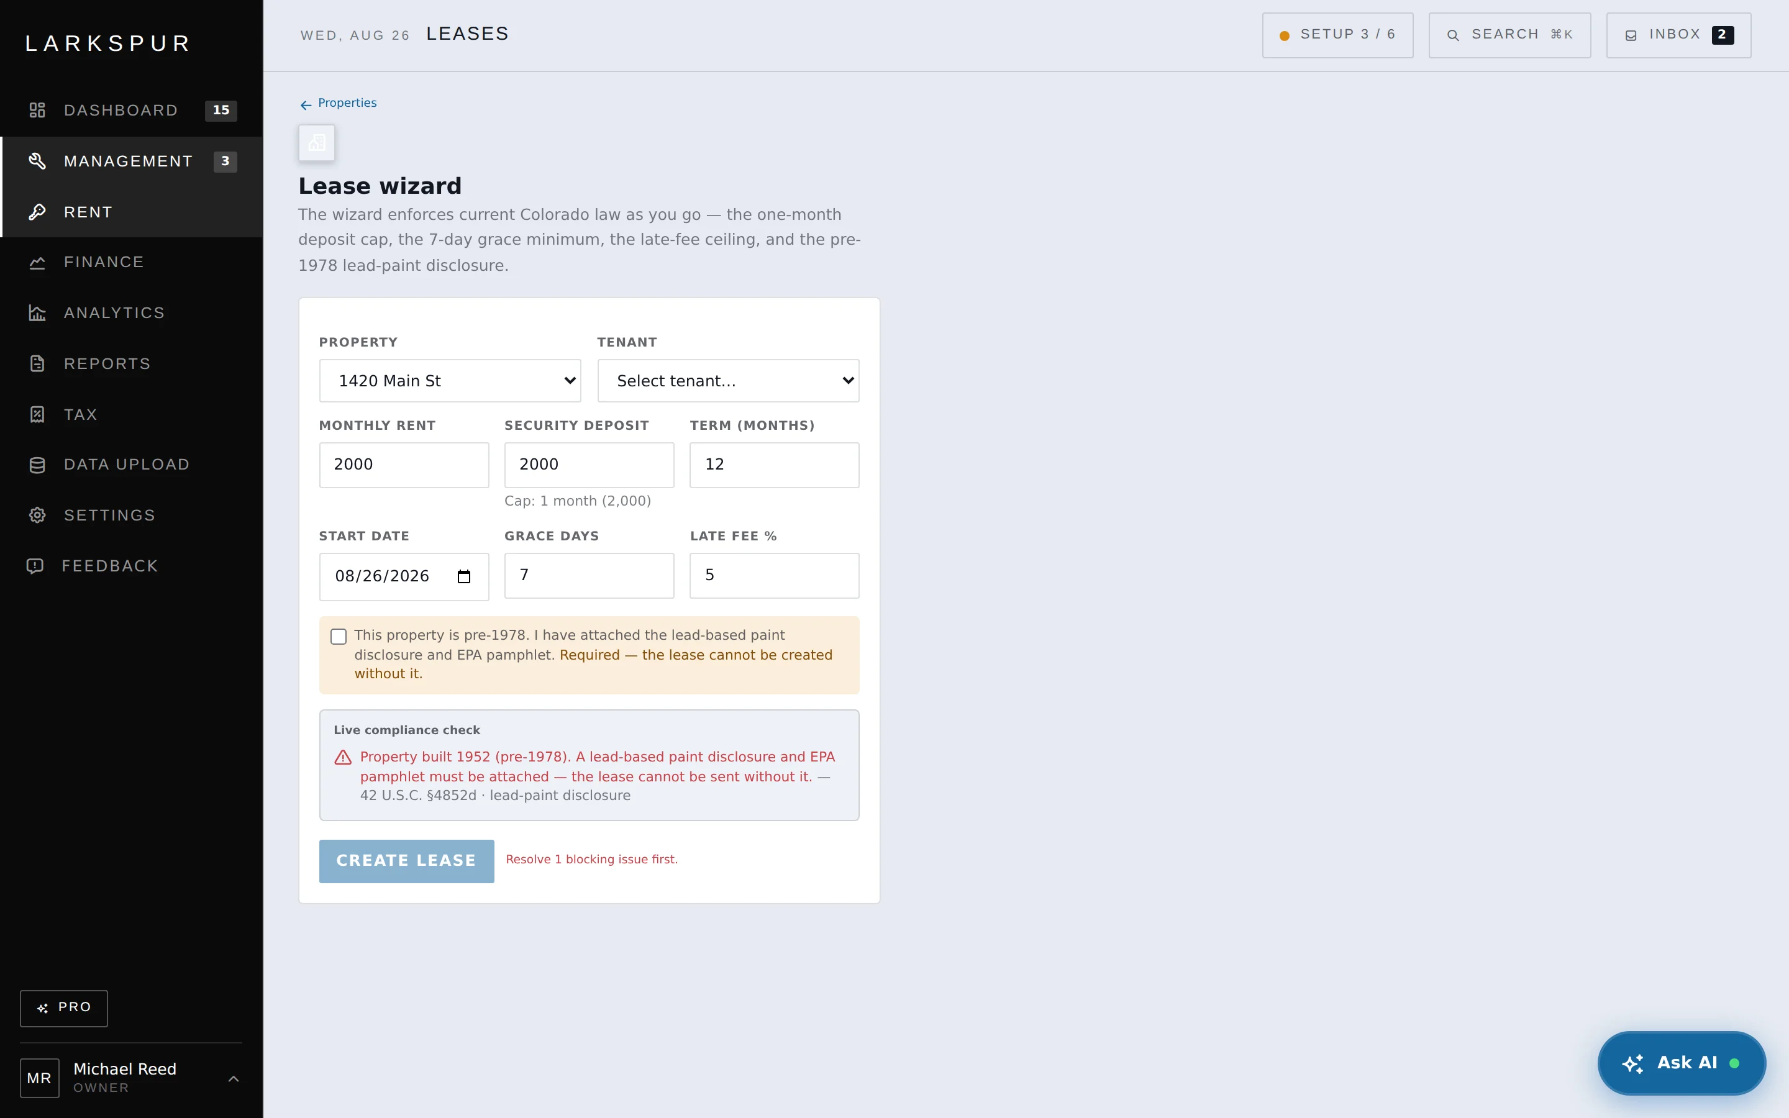Click the Settings gear icon

coord(37,516)
